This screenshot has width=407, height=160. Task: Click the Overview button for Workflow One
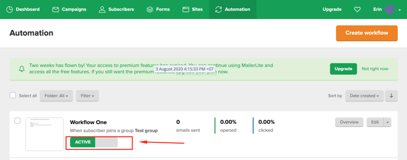pyautogui.click(x=349, y=122)
